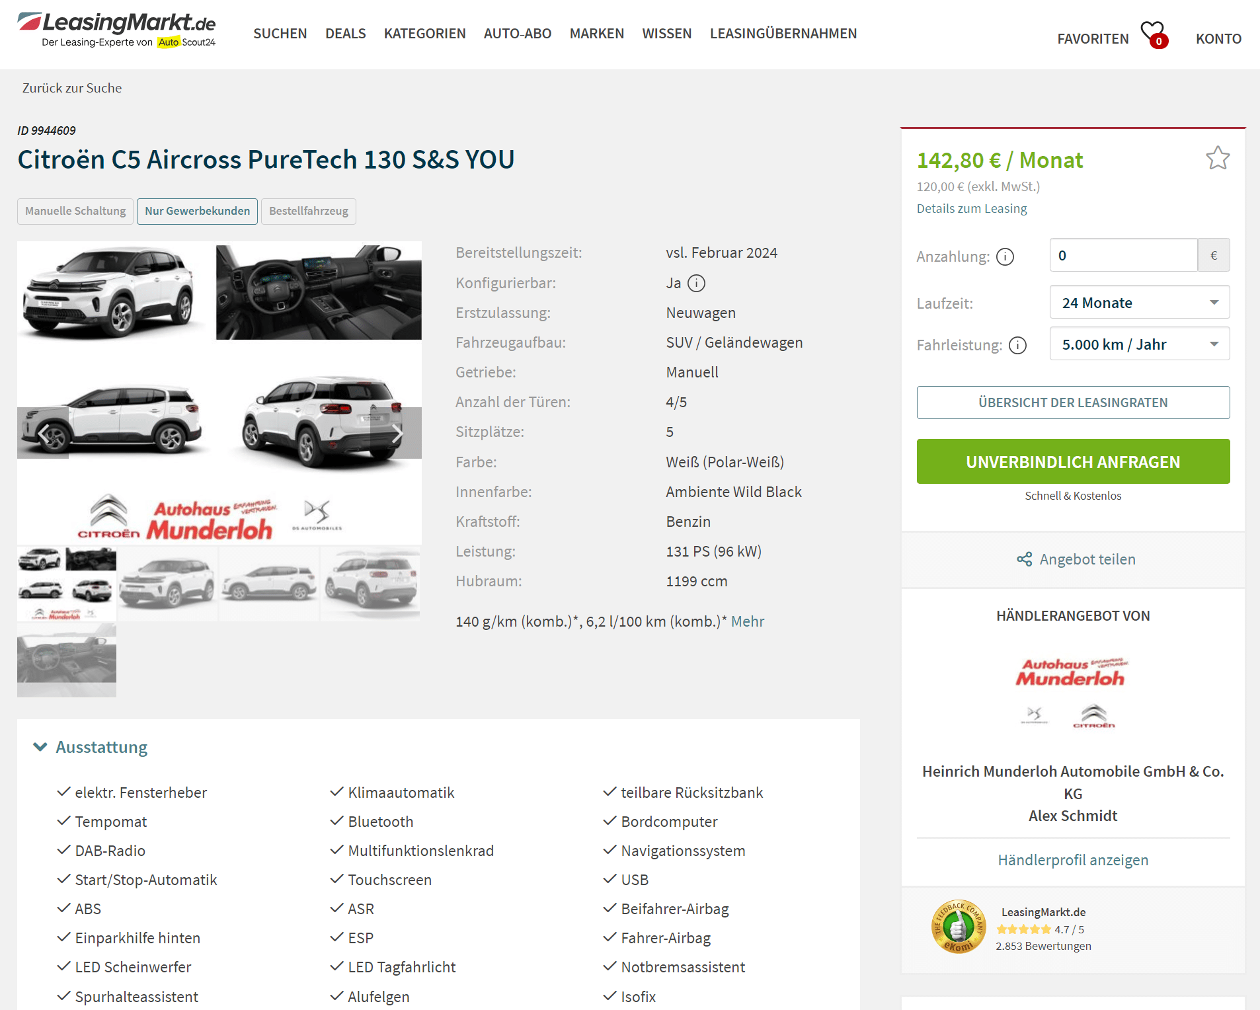Click info icon beside Konfigurierbar Ja
Viewport: 1260px width, 1010px height.
(x=696, y=283)
